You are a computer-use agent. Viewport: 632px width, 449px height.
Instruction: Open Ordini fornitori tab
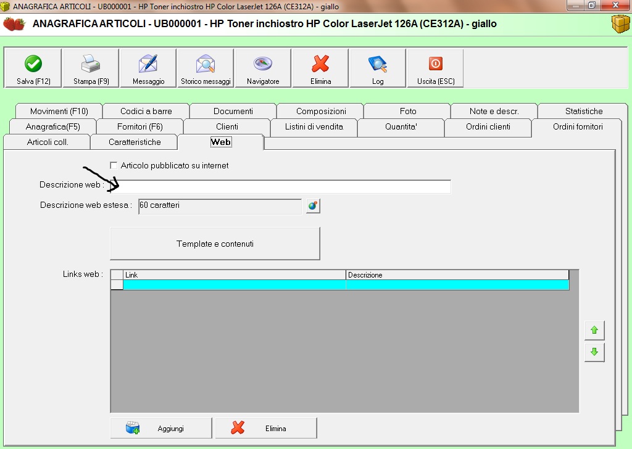pos(578,127)
